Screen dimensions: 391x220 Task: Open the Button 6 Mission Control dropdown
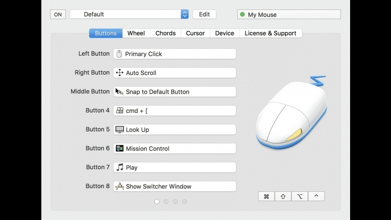(175, 148)
